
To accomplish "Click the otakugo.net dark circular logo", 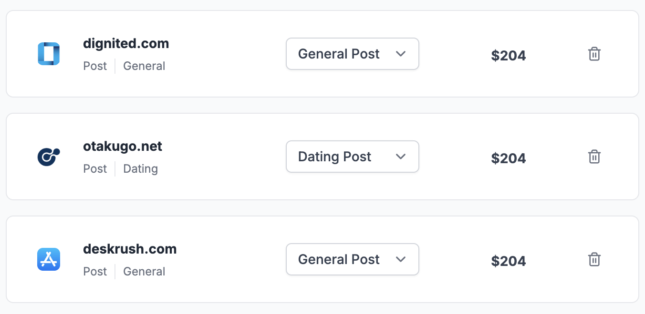I will 49,157.
